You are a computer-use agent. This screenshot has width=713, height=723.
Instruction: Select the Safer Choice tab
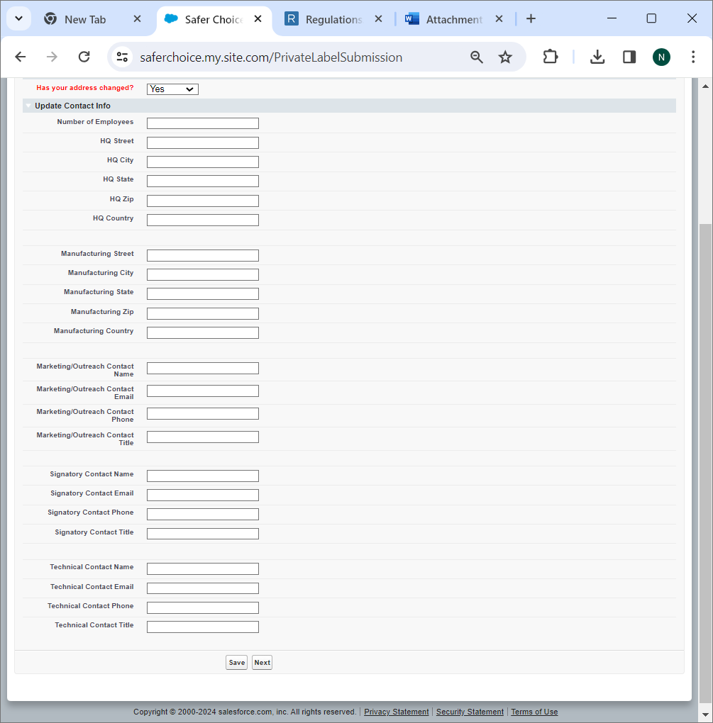click(x=213, y=19)
